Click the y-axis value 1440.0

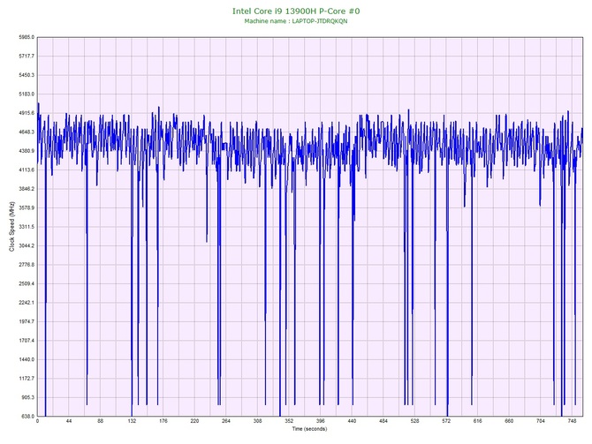pos(27,359)
